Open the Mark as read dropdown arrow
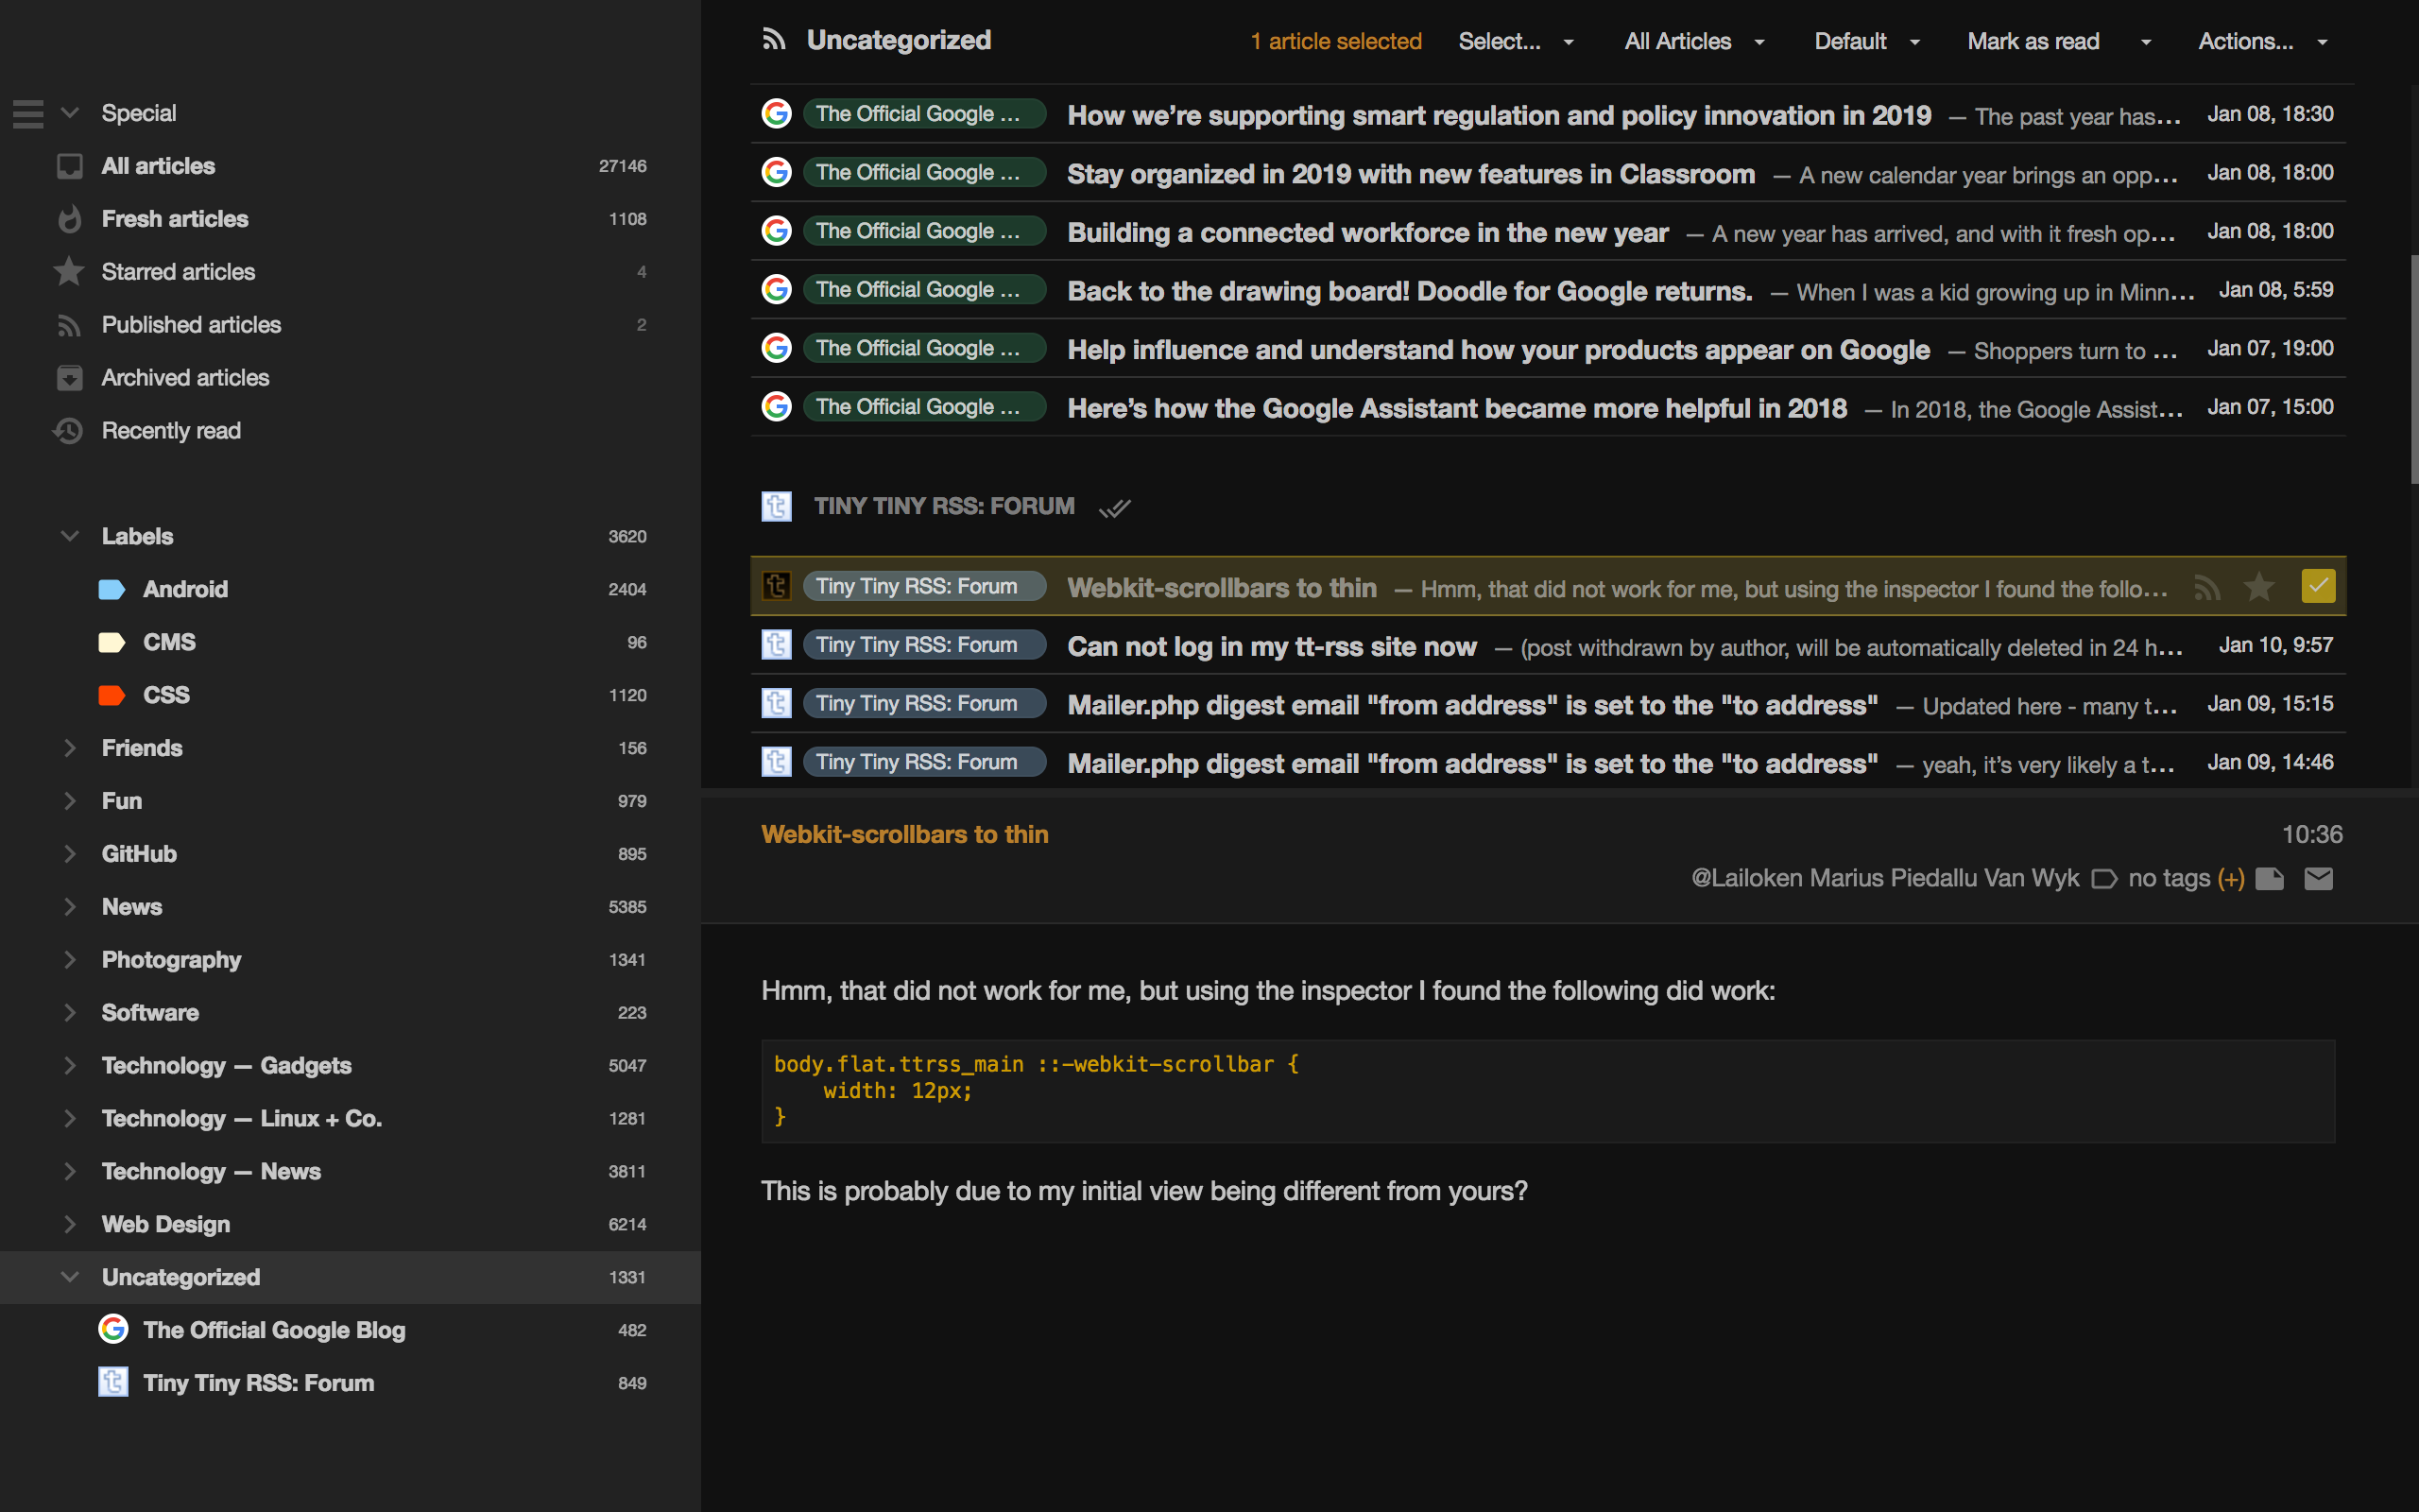The height and width of the screenshot is (1512, 2419). point(2146,42)
